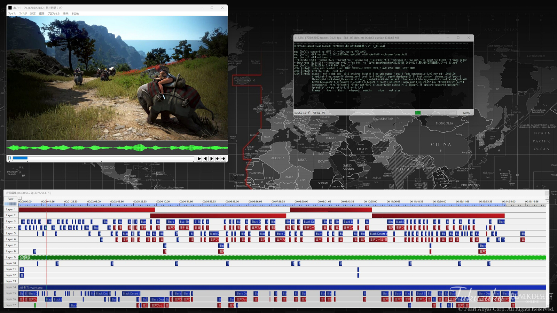Toggle visibility of Layer 9
The width and height of the screenshot is (557, 313).
(10, 257)
